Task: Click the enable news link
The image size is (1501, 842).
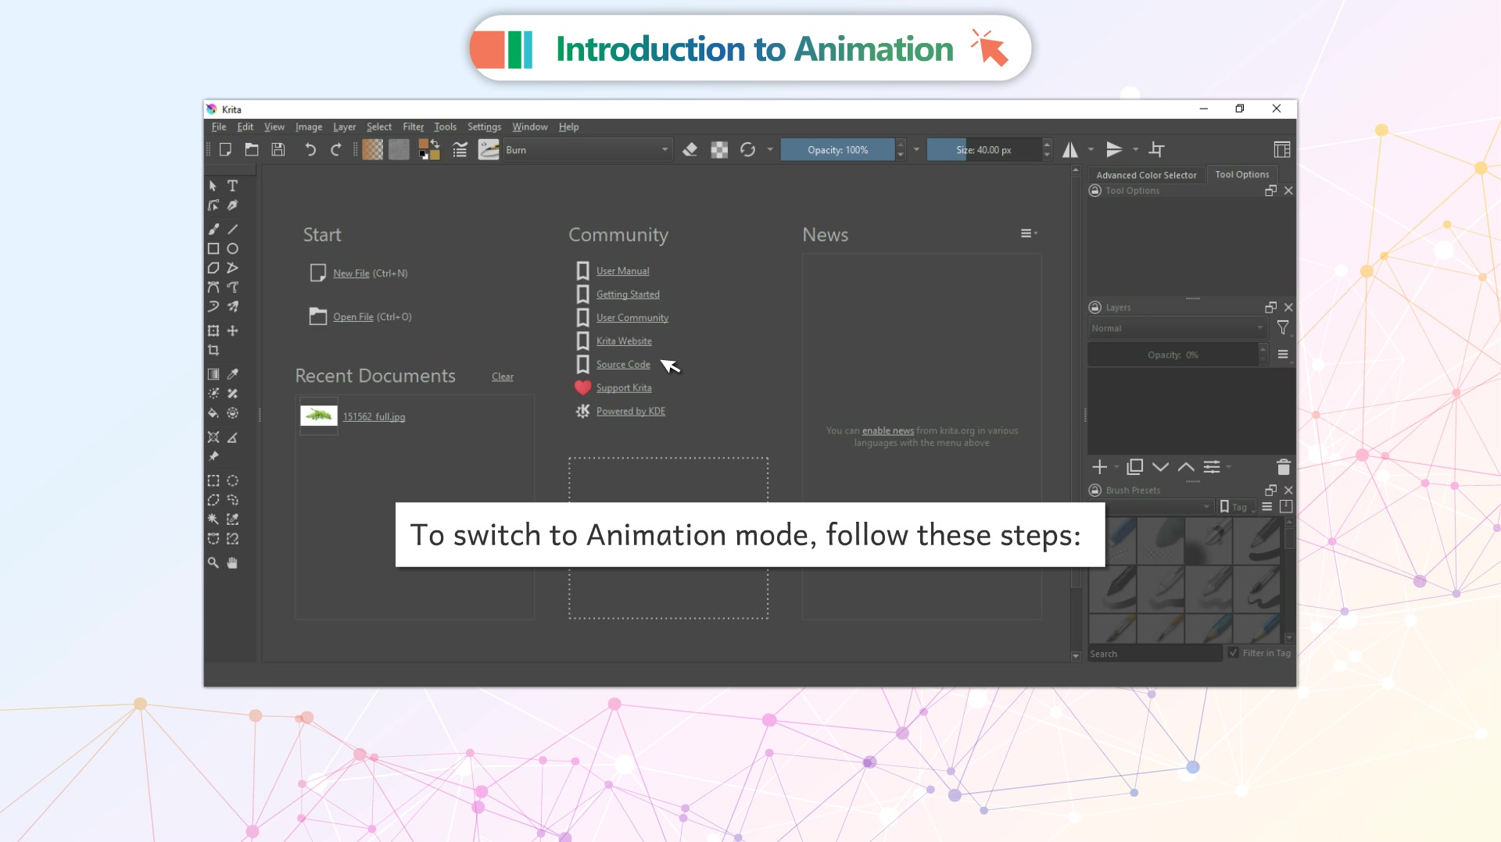Action: [x=888, y=430]
